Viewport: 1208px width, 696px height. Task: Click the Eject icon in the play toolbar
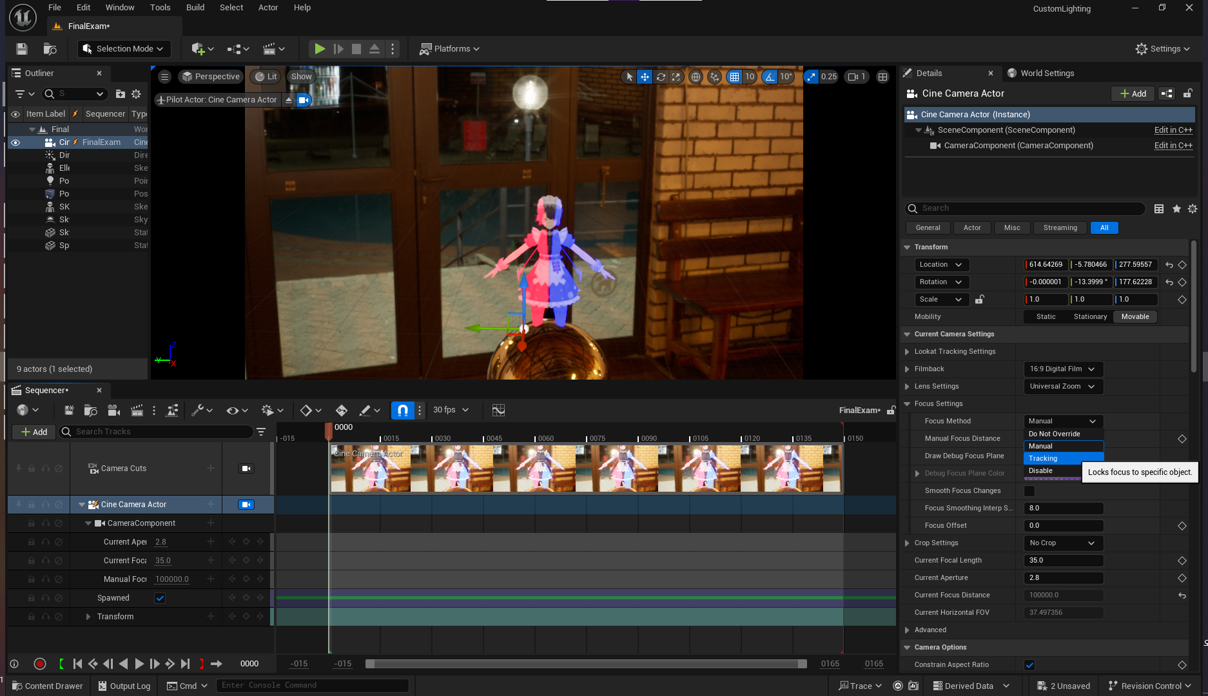pos(375,49)
